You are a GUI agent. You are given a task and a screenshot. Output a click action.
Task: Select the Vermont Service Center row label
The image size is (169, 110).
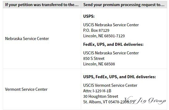click(x=26, y=89)
